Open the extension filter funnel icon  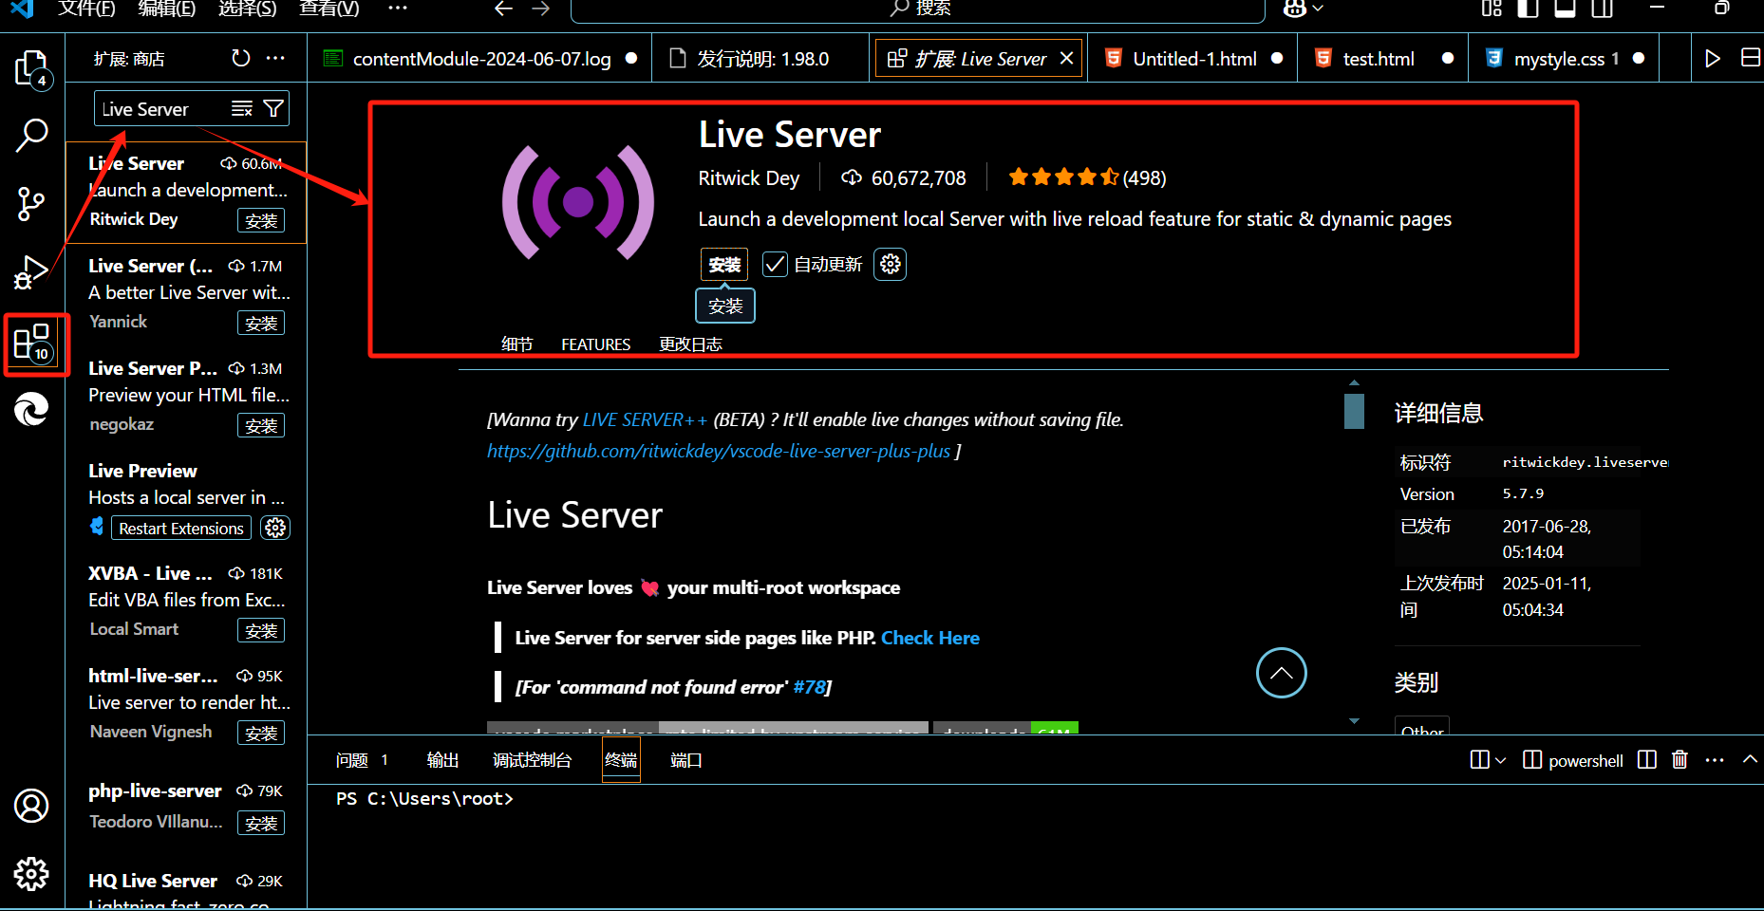(273, 109)
